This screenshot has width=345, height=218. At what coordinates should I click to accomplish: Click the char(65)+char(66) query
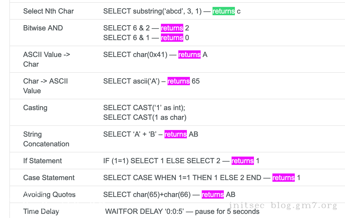pyautogui.click(x=147, y=195)
